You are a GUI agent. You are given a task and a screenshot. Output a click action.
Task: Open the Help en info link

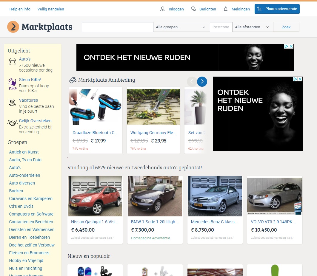[20, 9]
